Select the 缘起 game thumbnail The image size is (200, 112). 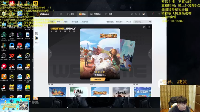[79, 92]
